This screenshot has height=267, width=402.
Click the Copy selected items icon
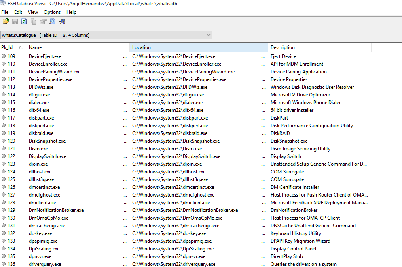[34, 21]
